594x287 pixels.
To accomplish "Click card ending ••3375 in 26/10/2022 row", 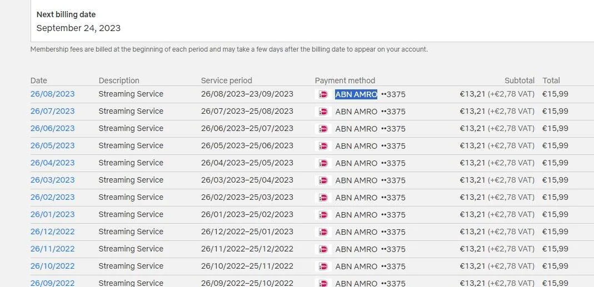I will (393, 266).
